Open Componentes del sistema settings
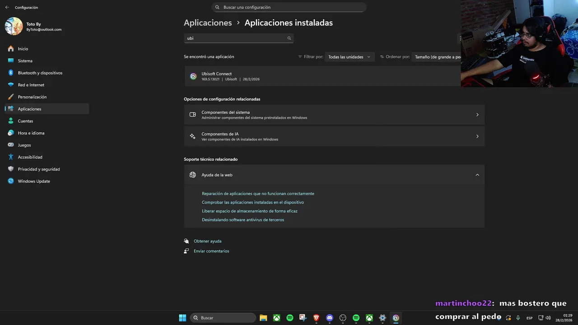578x325 pixels. [334, 115]
